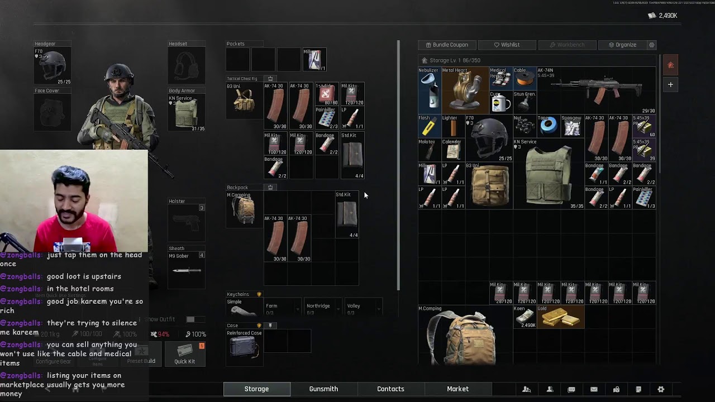Select the yellow Flash item
The width and height of the screenshot is (715, 402).
(430, 126)
